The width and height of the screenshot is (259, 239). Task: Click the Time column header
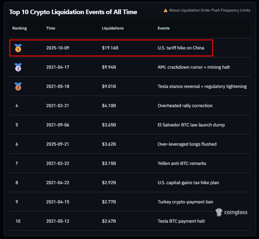click(51, 28)
